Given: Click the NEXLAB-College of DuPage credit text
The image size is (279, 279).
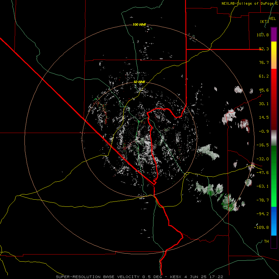Looking at the screenshot, I should [250, 3].
